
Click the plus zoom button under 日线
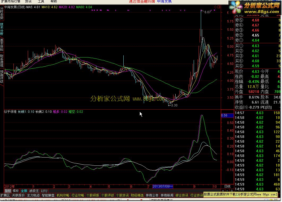click(223, 191)
